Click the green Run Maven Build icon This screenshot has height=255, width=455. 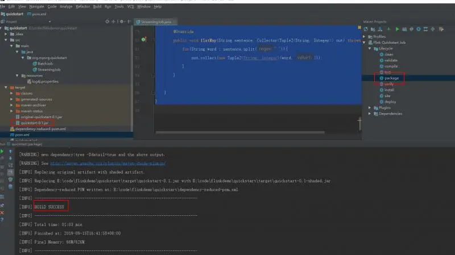tap(397, 30)
